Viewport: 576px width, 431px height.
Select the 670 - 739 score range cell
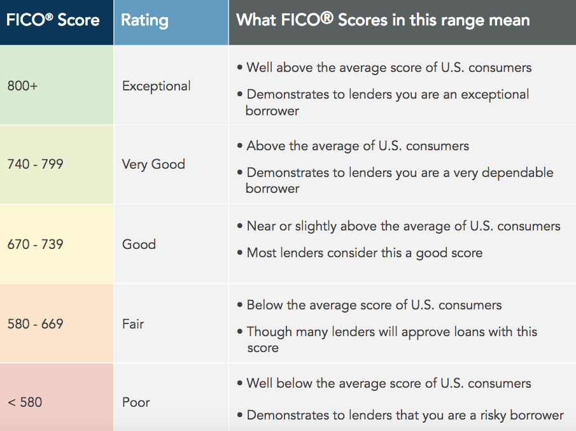(x=57, y=244)
